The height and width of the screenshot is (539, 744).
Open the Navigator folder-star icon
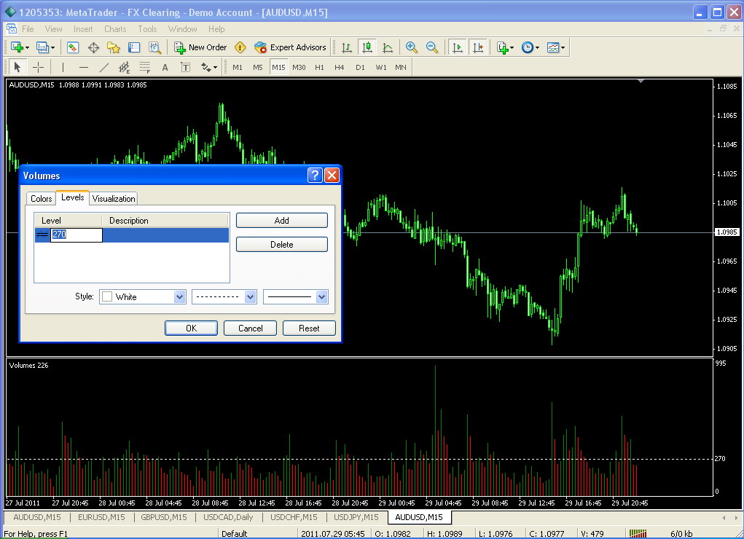click(x=114, y=47)
